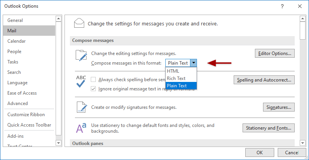This screenshot has height=160, width=309.
Task: Open the Advanced options category
Action: 29,103
